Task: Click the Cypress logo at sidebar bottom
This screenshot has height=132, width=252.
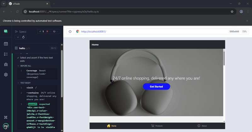Action: (x=6, y=126)
